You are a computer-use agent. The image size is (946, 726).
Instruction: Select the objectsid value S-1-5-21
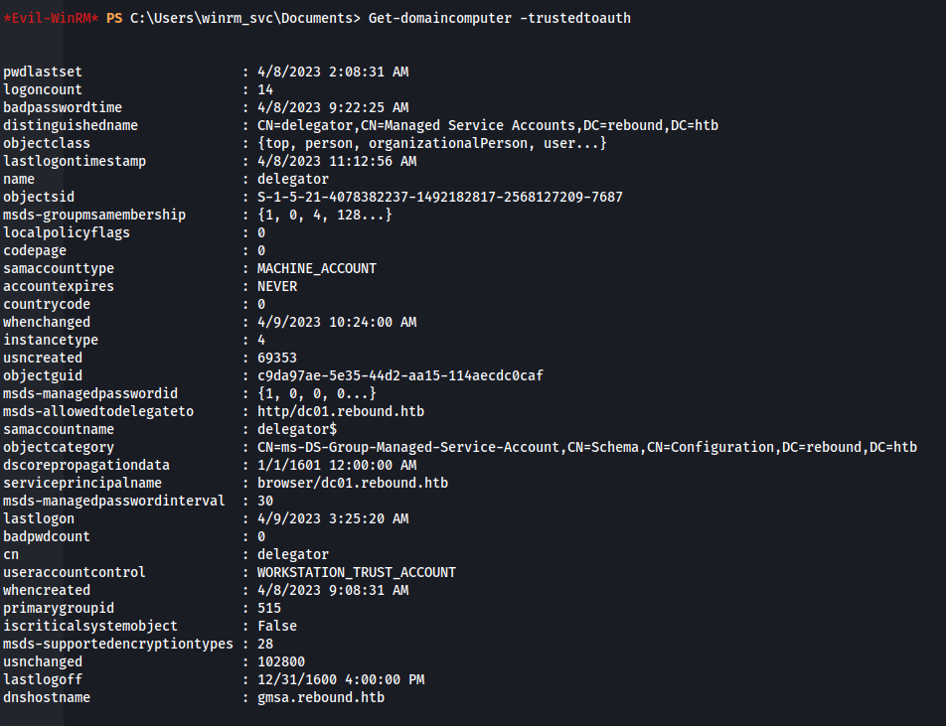click(x=439, y=197)
